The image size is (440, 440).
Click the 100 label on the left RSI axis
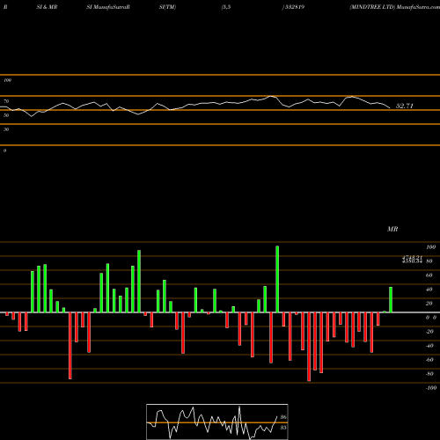pyautogui.click(x=7, y=80)
